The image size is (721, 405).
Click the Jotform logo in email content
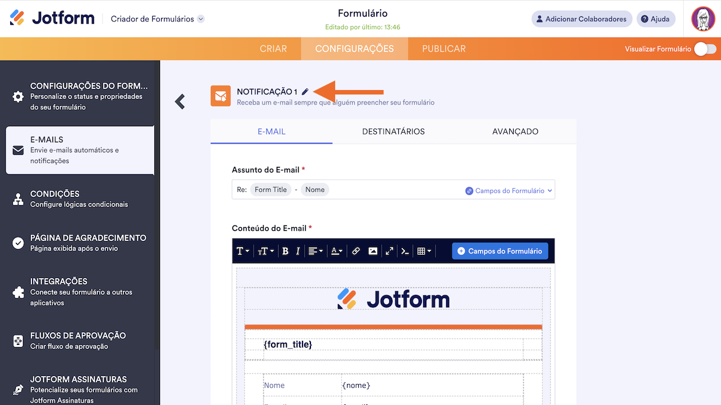[x=393, y=299]
